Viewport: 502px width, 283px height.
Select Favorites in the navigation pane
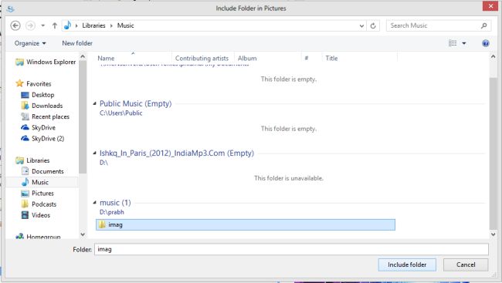pyautogui.click(x=39, y=84)
